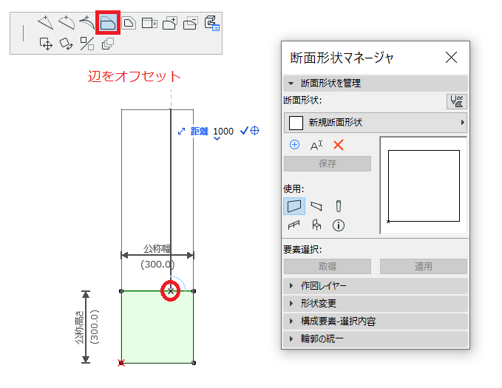Screen dimensions: 502x388
Task: Collapse the 断面形状を管理 section
Action: (x=376, y=84)
